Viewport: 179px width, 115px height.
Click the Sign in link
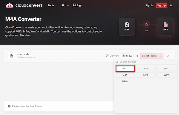pyautogui.click(x=149, y=5)
